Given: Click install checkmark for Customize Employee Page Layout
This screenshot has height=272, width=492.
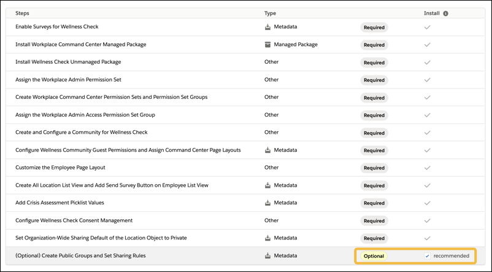Looking at the screenshot, I should coord(427,168).
